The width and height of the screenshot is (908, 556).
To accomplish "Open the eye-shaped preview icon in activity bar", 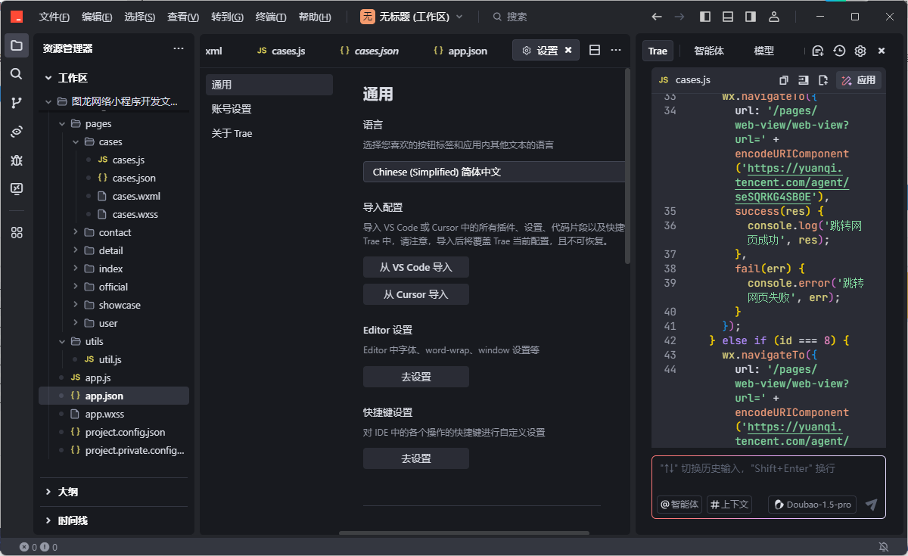I will click(x=17, y=132).
